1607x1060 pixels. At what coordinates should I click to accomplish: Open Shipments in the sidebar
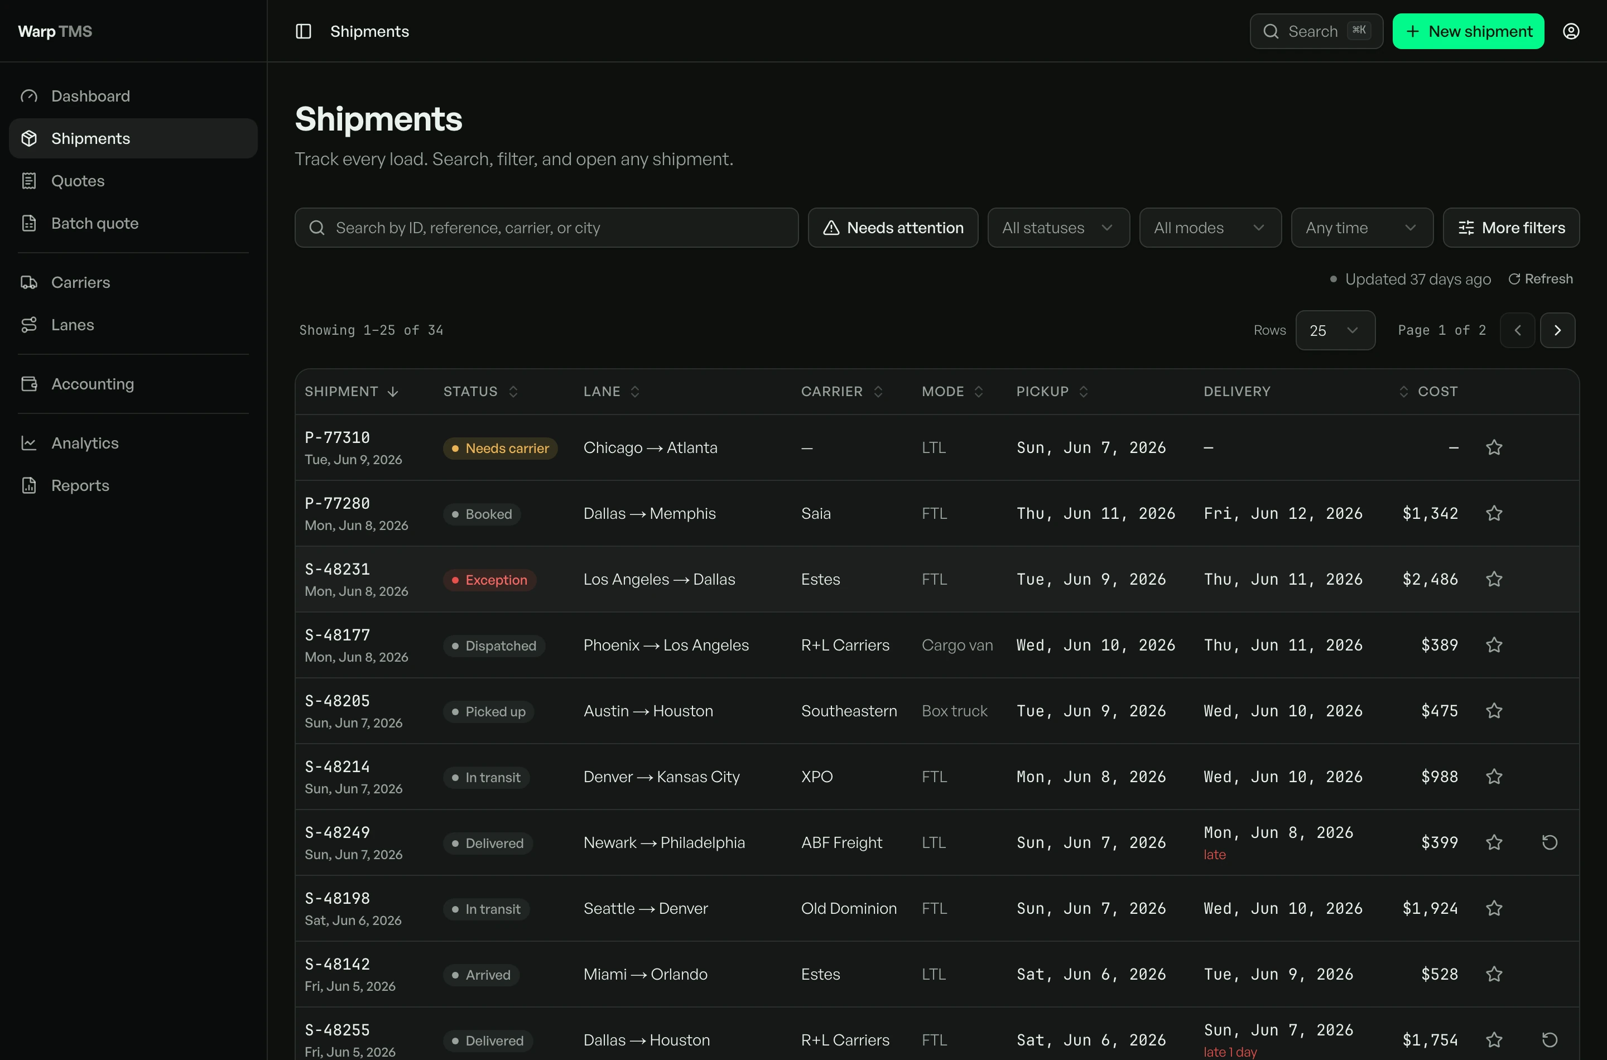133,138
